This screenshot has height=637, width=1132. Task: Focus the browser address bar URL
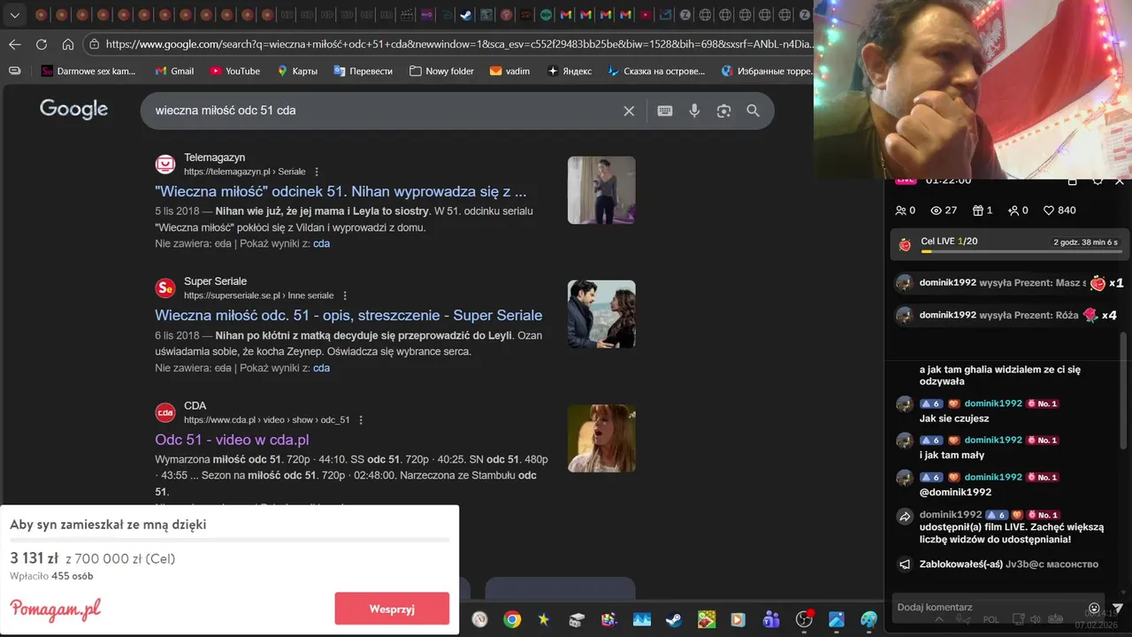(x=458, y=44)
